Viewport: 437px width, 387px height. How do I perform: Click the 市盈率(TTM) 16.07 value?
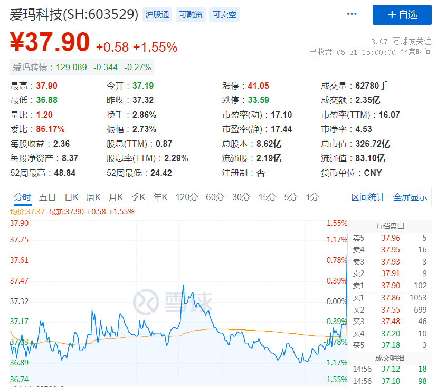[389, 115]
